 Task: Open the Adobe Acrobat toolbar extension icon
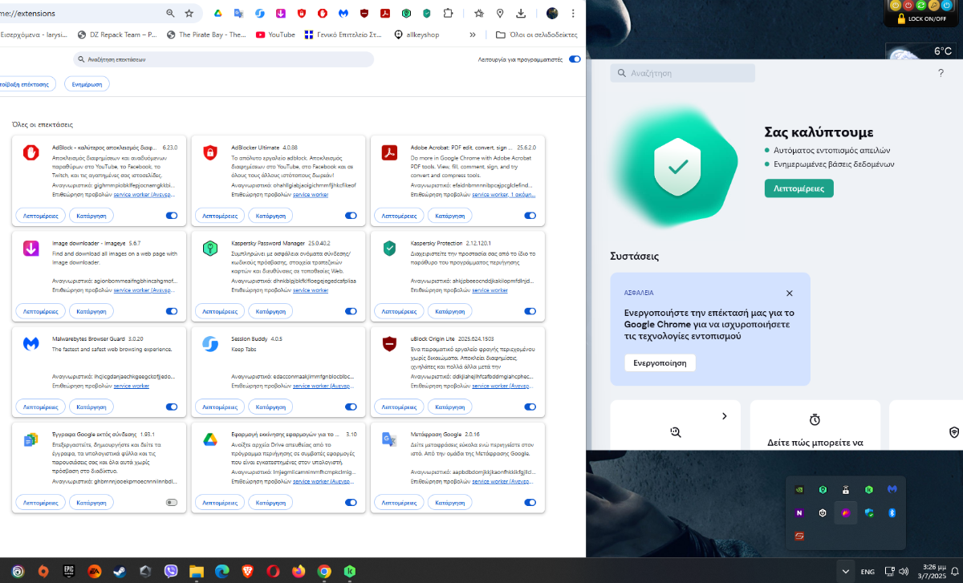tap(385, 14)
